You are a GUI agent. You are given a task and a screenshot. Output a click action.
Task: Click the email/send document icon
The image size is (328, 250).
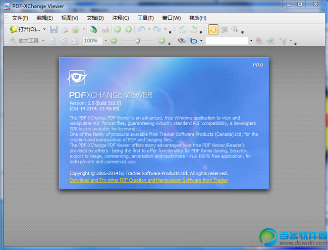pyautogui.click(x=76, y=29)
